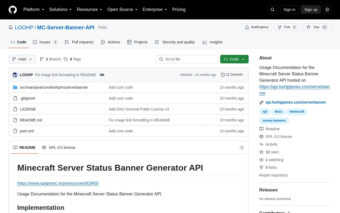This screenshot has width=340, height=213.
Task: Click the star icon beside 12 stars
Action: pos(261,152)
